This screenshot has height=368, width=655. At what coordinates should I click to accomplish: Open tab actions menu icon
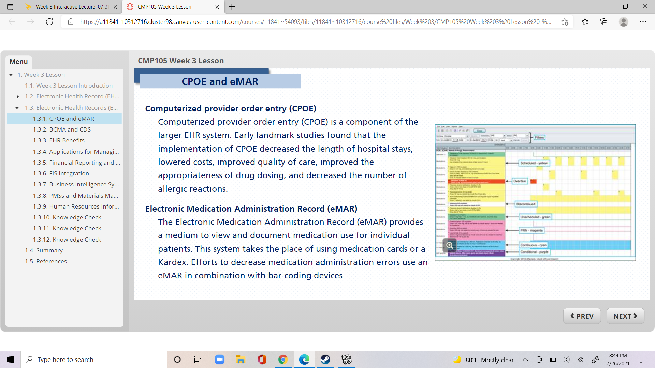click(10, 7)
